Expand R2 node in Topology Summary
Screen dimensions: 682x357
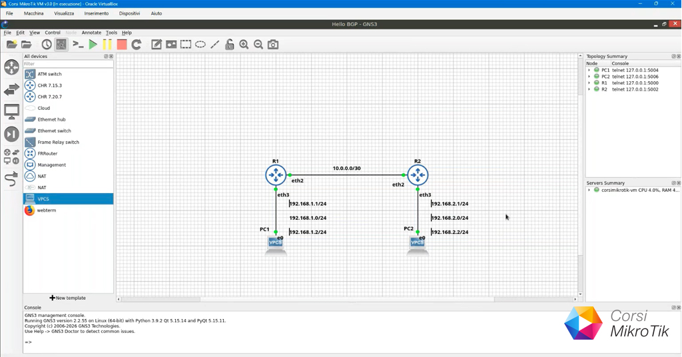point(589,89)
